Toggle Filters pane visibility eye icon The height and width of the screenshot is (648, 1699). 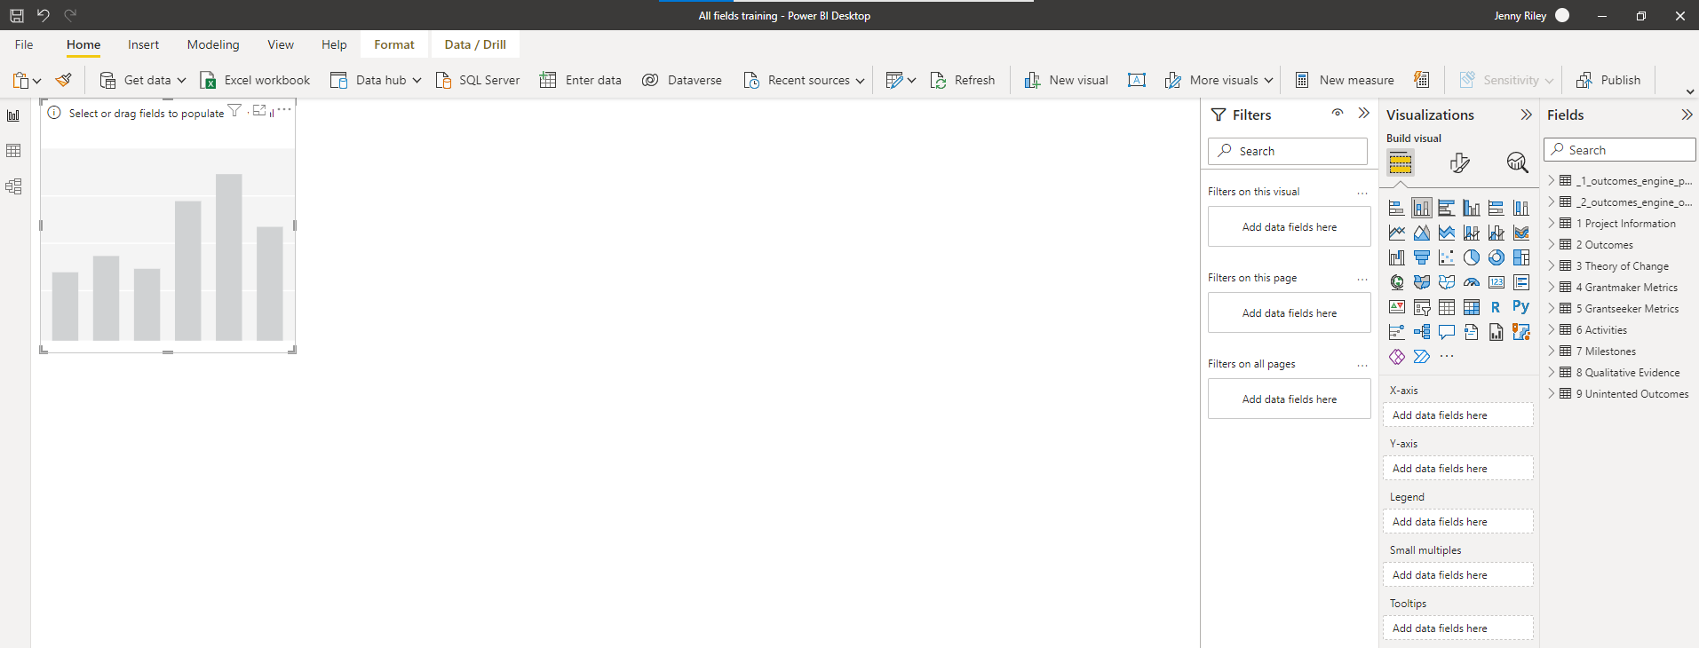tap(1337, 113)
